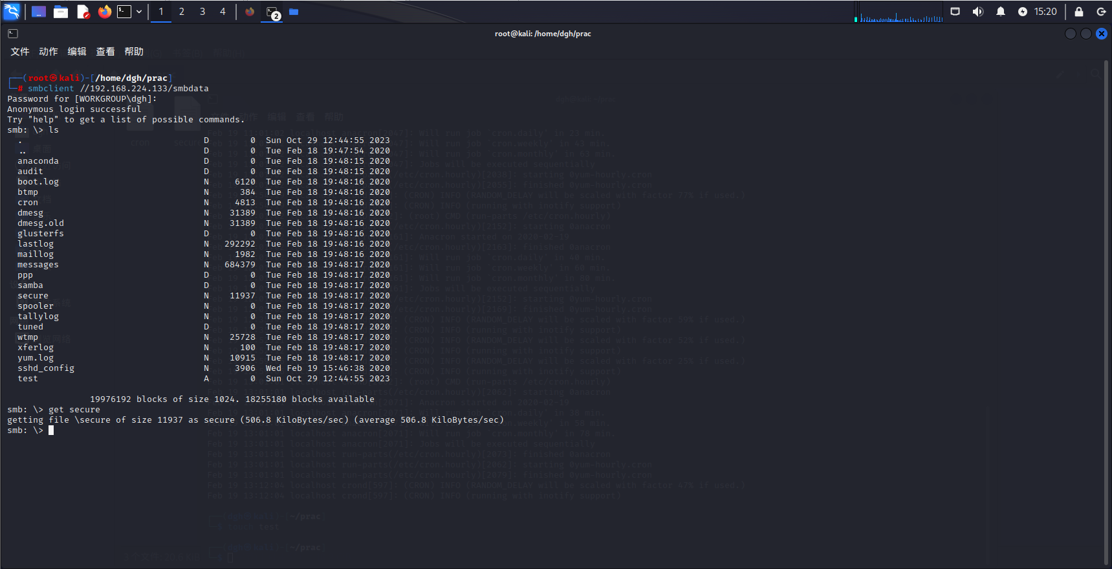
Task: Open the 动作 menu
Action: [x=49, y=52]
